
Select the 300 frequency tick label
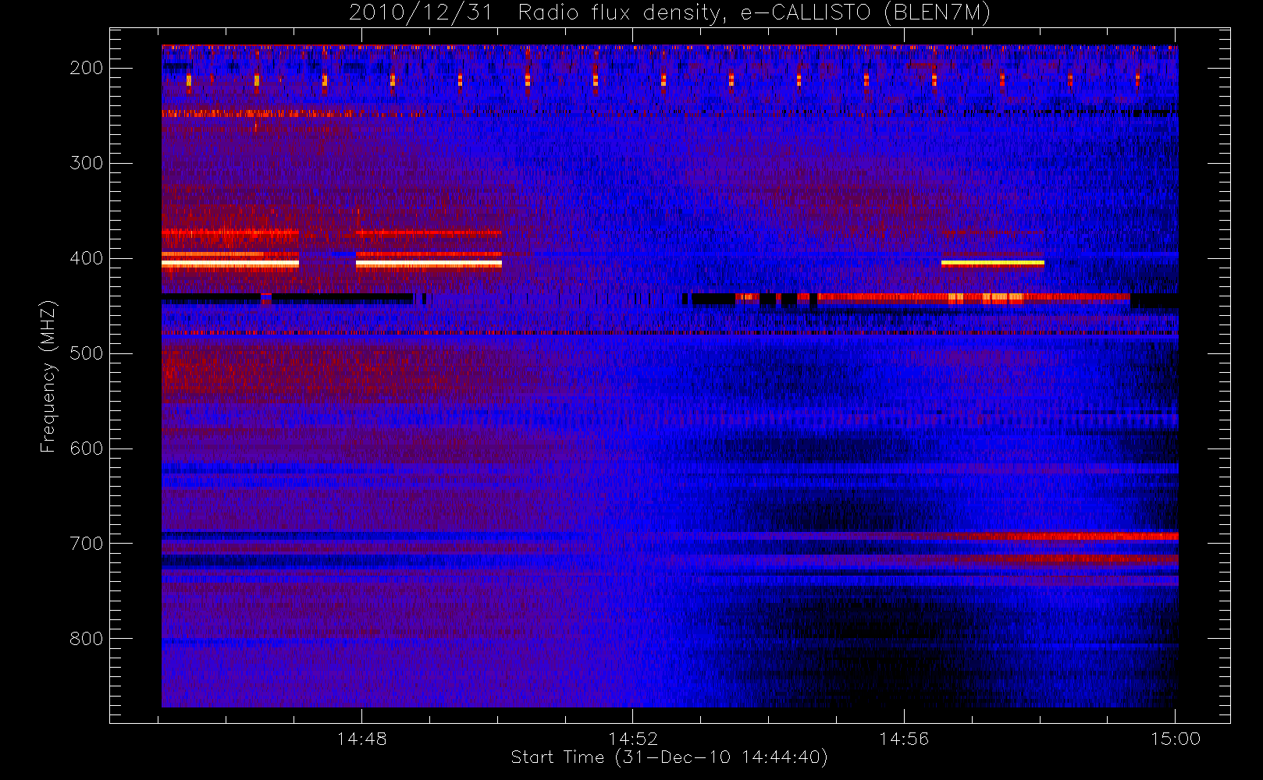86,163
